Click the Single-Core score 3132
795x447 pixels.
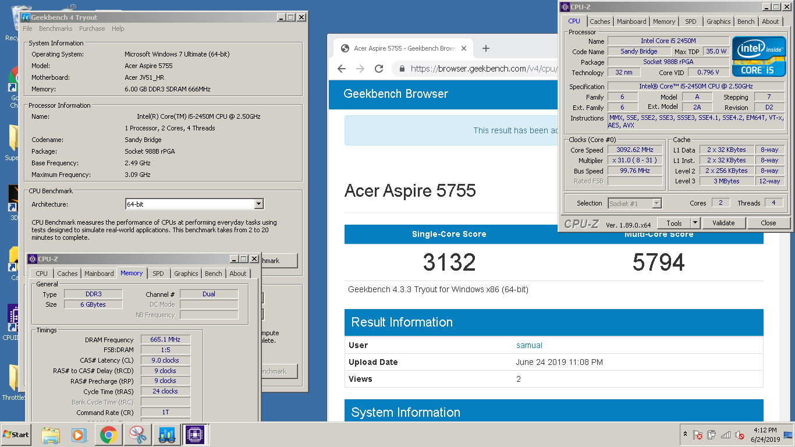pos(449,262)
